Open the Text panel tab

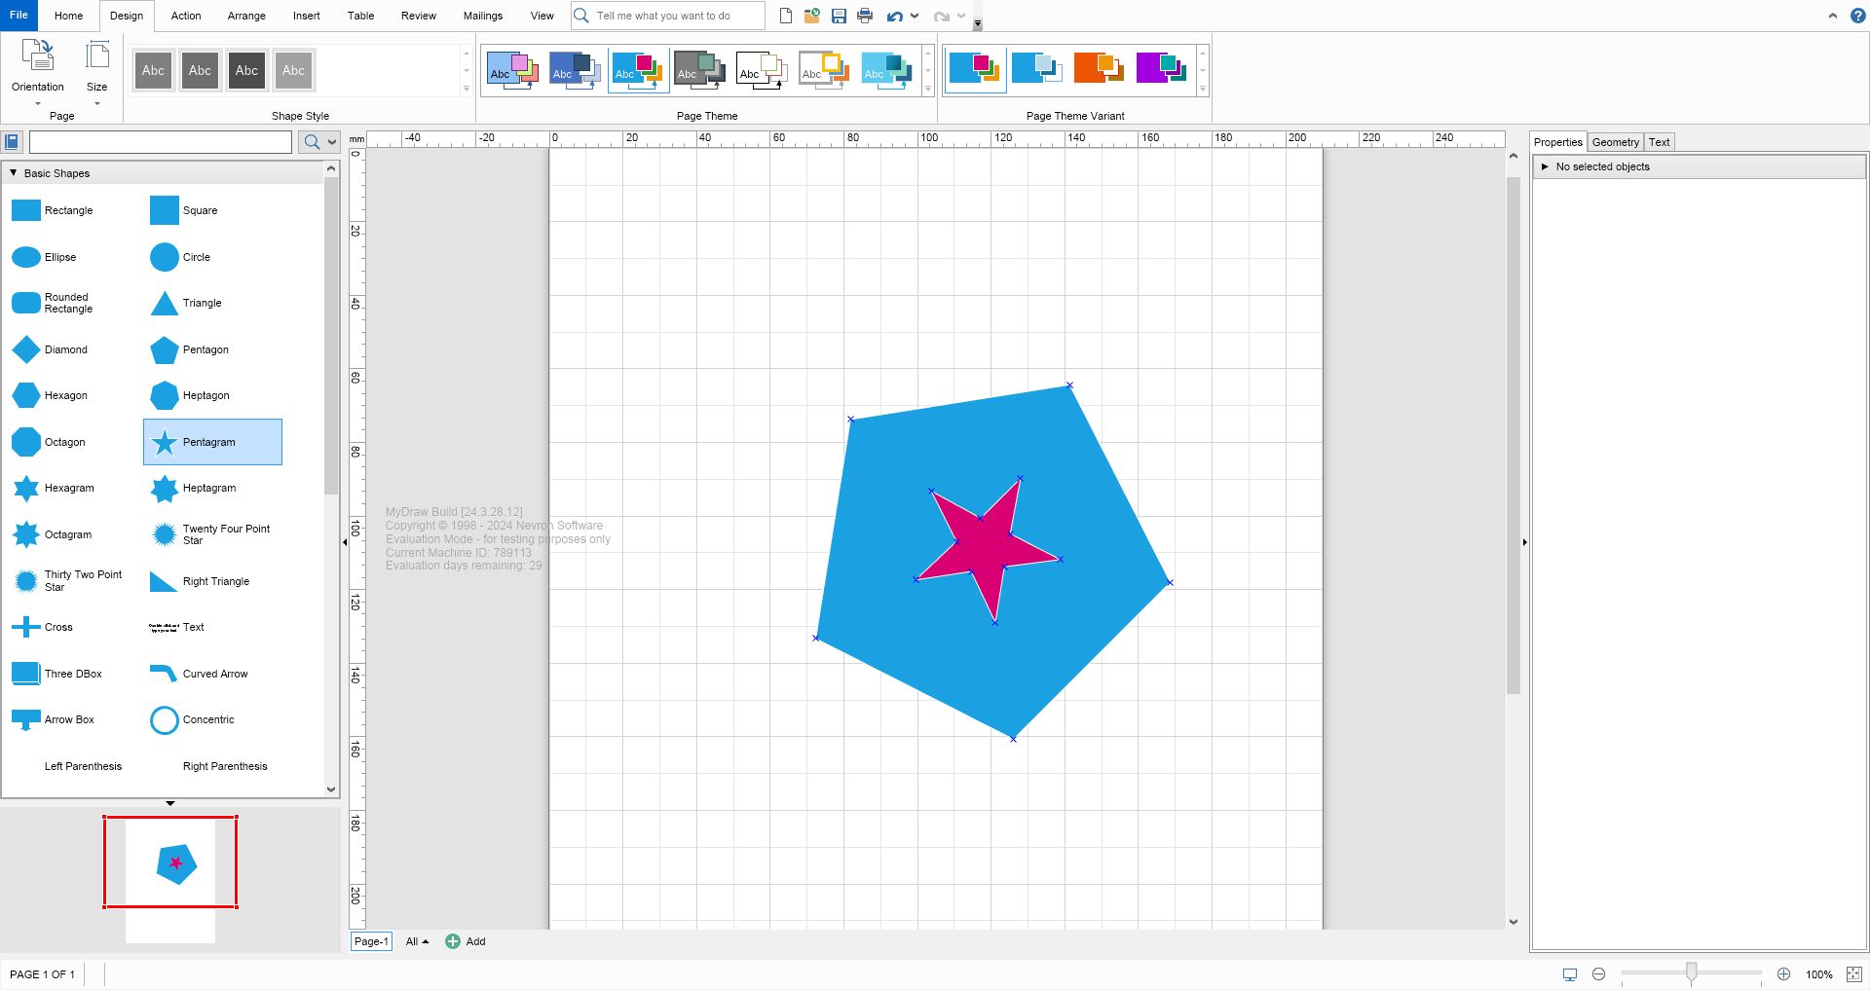coord(1659,142)
